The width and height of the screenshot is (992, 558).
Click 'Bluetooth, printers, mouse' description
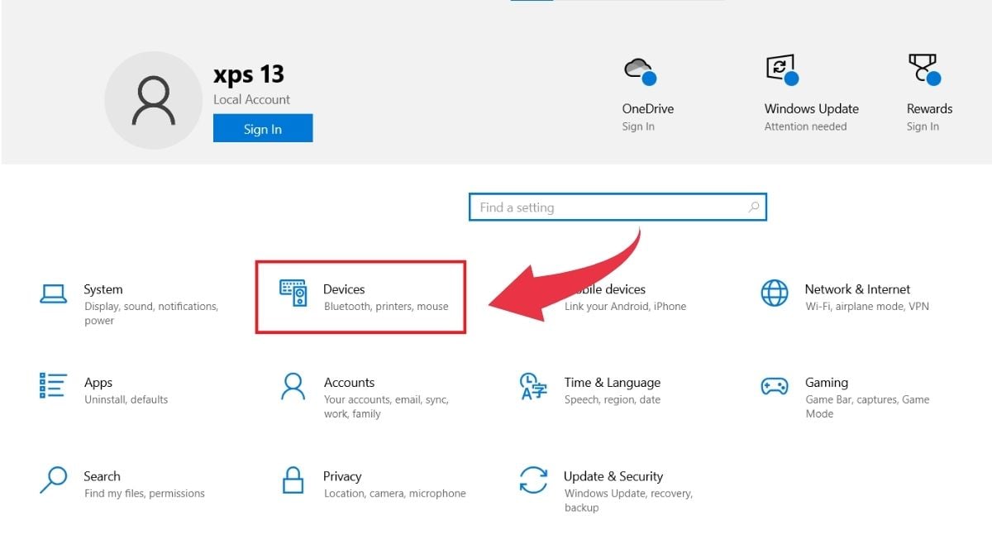386,307
